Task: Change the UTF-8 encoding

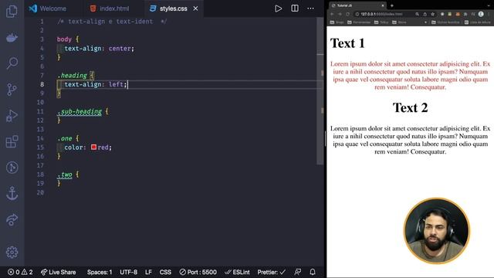Action: [129, 272]
